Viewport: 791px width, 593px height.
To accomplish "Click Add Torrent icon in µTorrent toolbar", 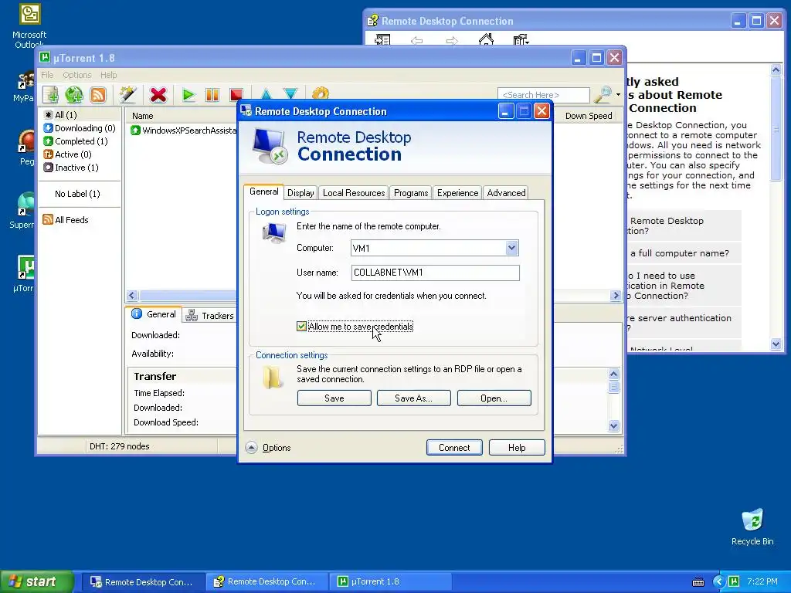I will click(x=50, y=94).
